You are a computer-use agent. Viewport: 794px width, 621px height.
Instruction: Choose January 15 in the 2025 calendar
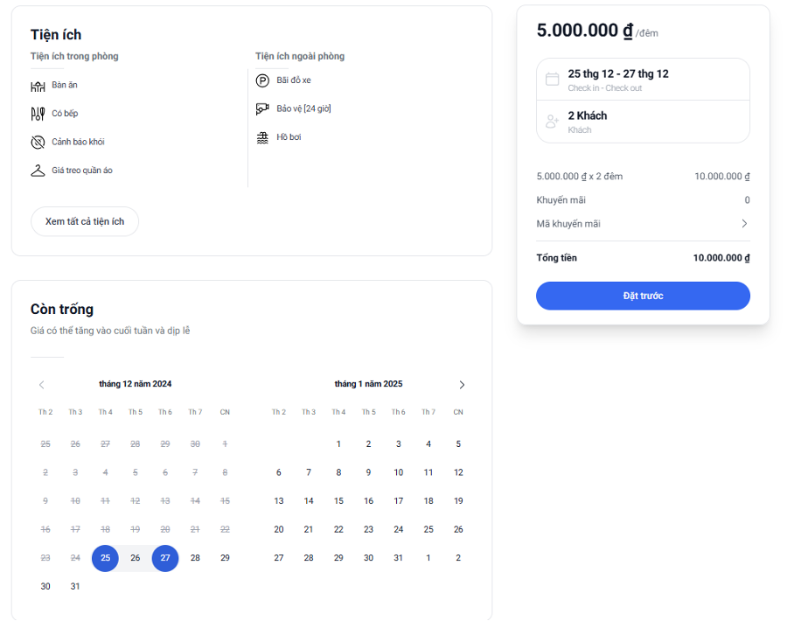pyautogui.click(x=338, y=501)
